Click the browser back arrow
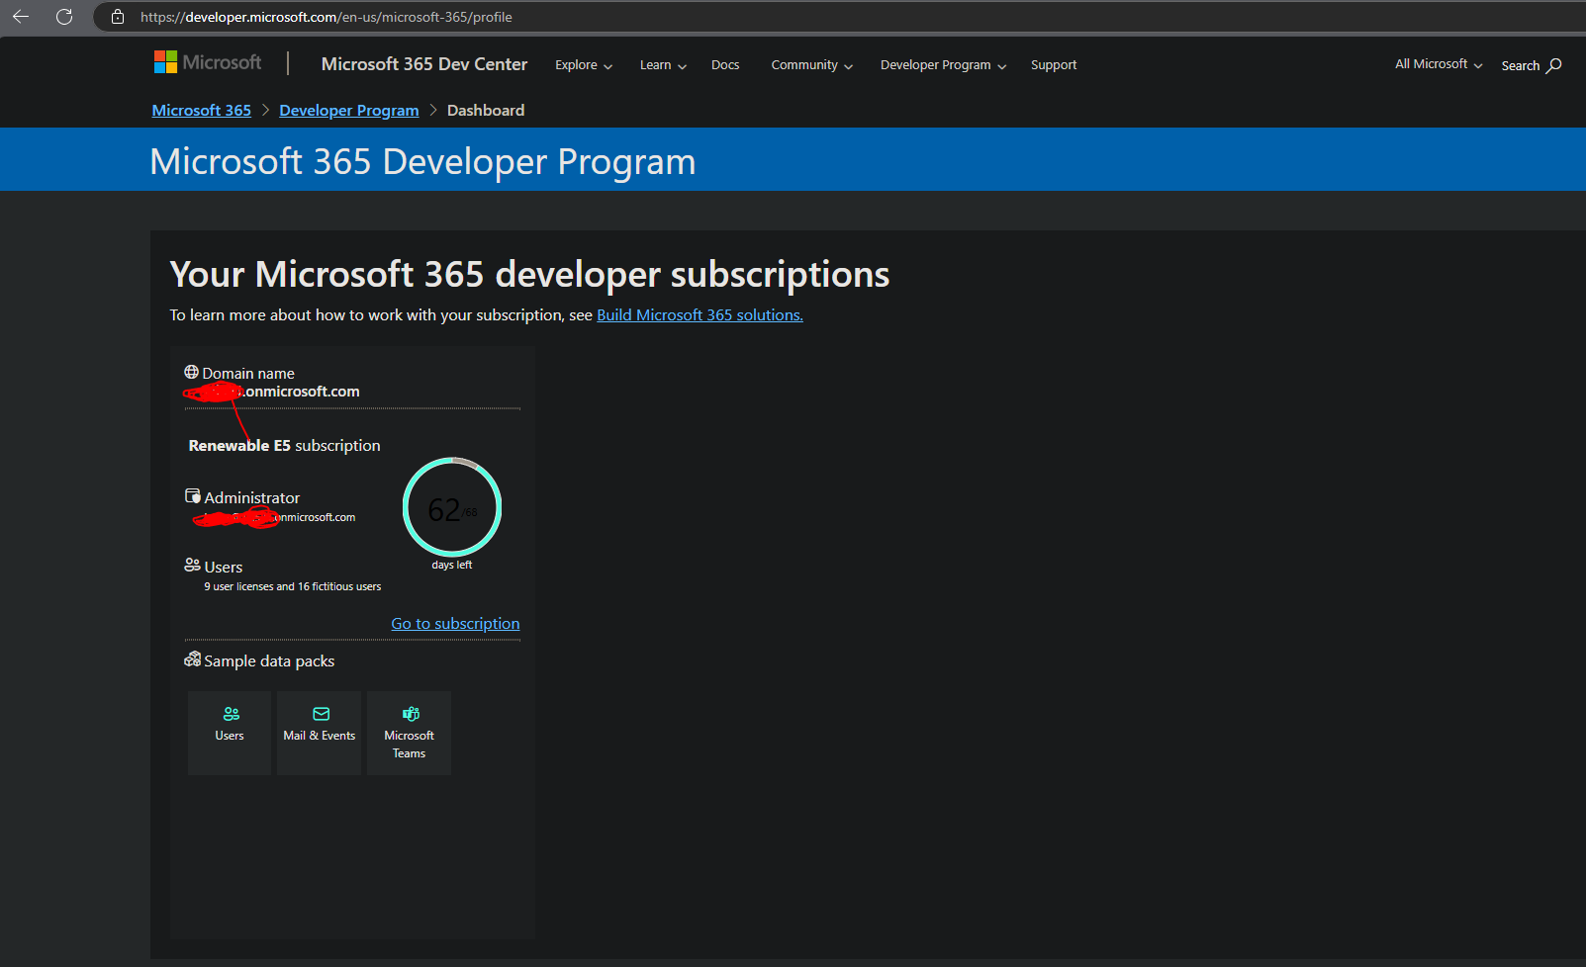Screen dimensions: 1586x967 21,17
